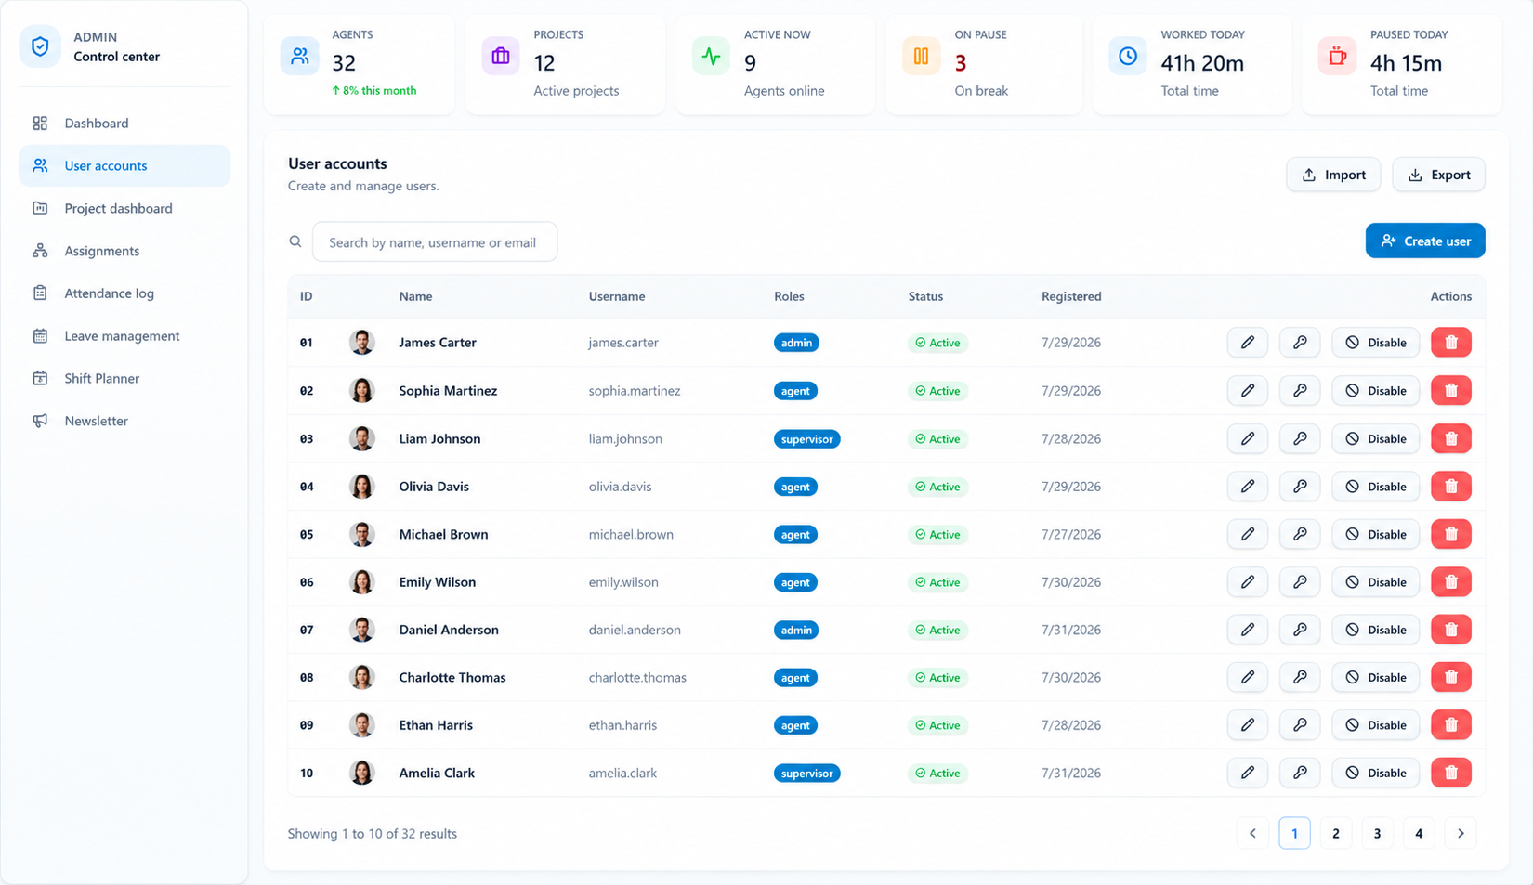Click Sophia Martinez's avatar thumbnail
Viewport: 1533px width, 885px height.
coord(362,391)
